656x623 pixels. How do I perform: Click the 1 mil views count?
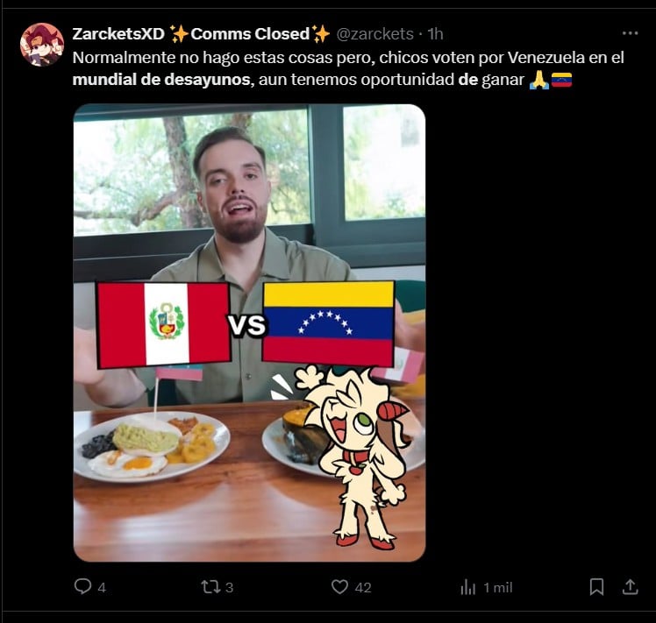(x=498, y=587)
